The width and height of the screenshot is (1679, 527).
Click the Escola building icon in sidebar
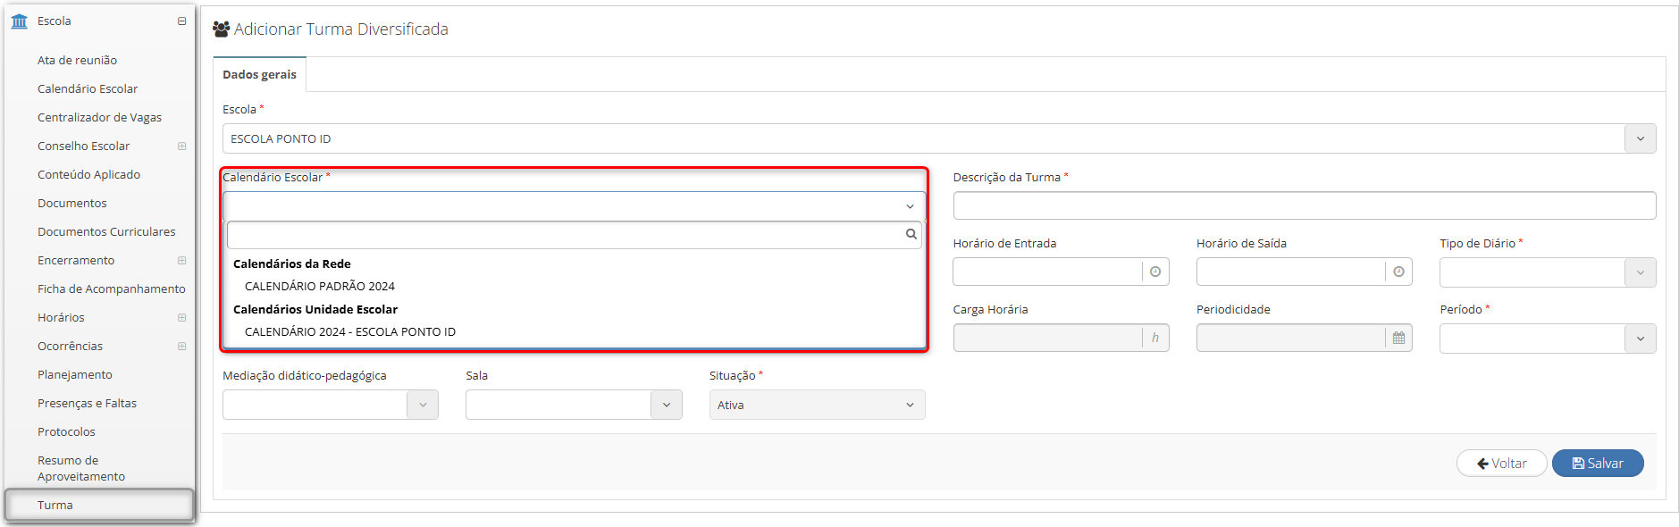[x=20, y=21]
